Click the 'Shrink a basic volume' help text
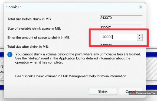 click(x=71, y=76)
